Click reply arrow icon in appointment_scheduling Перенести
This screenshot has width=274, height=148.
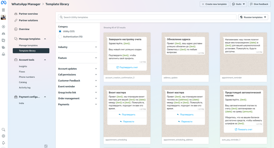[121, 122]
